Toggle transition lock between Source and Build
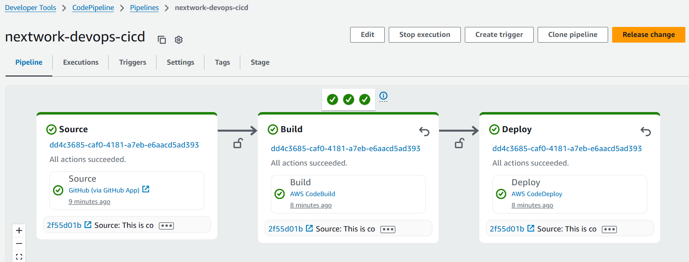689x262 pixels. point(238,143)
